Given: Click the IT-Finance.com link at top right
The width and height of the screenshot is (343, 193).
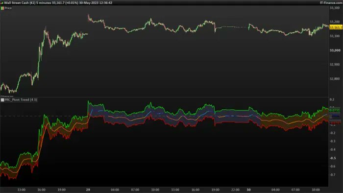Looking at the screenshot, I should (x=331, y=3).
